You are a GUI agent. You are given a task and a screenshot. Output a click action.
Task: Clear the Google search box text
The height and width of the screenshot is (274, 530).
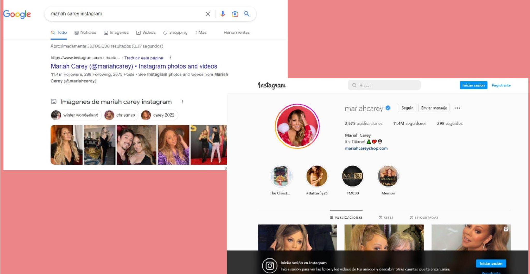208,14
